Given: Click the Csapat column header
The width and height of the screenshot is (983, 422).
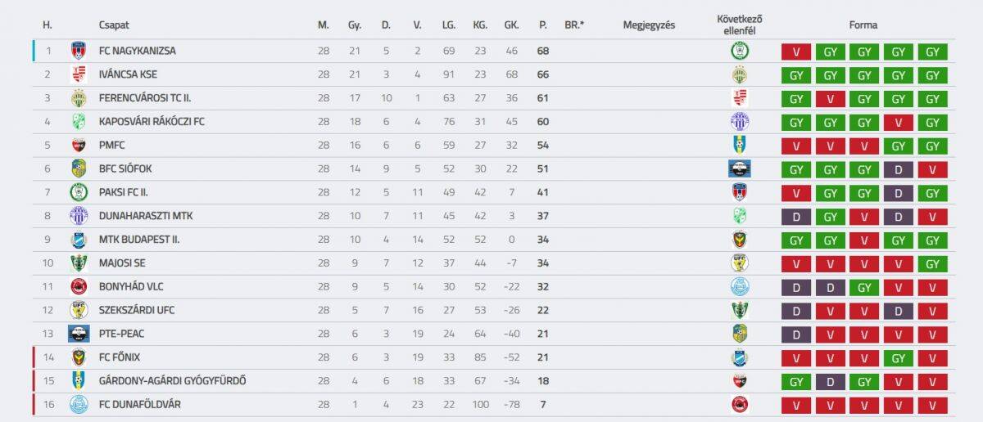Looking at the screenshot, I should 113,25.
